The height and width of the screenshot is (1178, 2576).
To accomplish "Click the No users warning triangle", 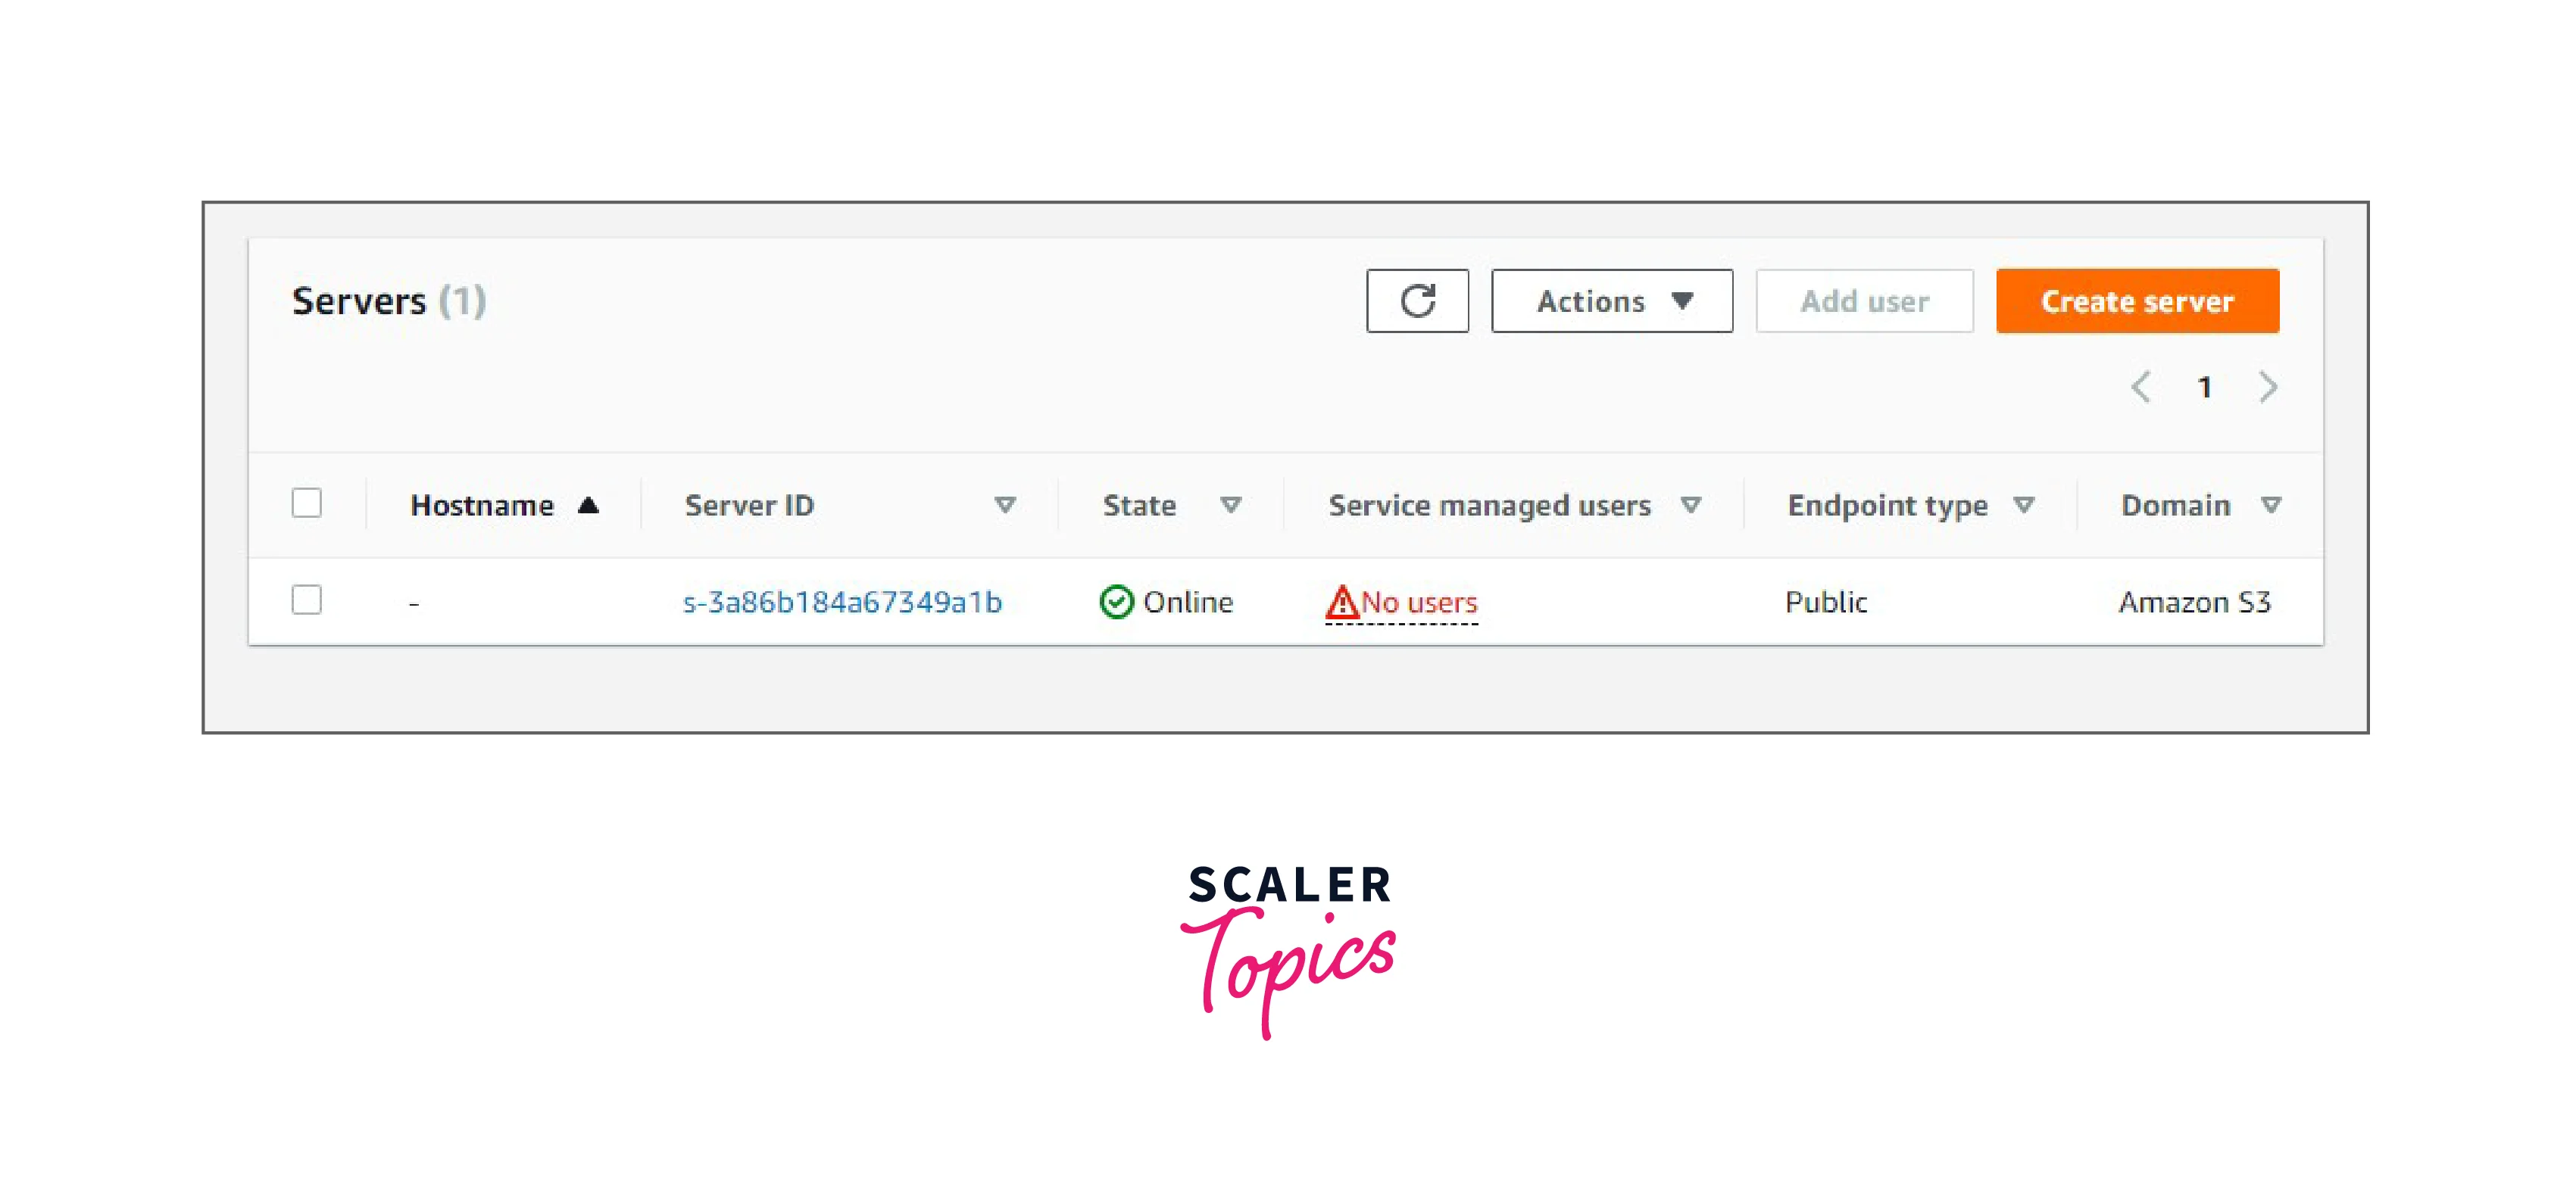I will click(x=1341, y=601).
